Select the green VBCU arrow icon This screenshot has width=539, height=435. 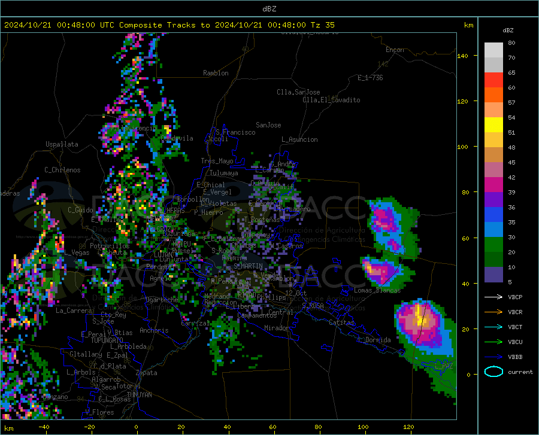pyautogui.click(x=493, y=342)
